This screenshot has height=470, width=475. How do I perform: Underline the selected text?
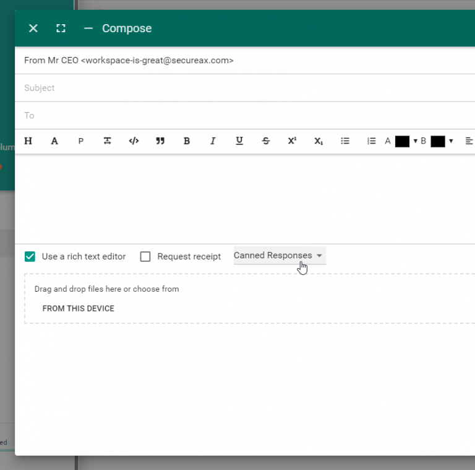tap(239, 141)
